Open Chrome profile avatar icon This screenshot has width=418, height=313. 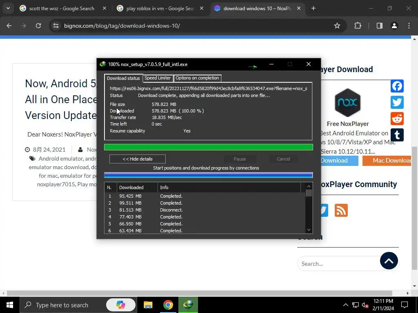394,26
